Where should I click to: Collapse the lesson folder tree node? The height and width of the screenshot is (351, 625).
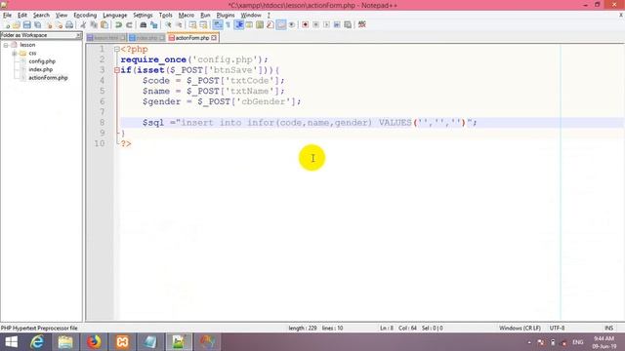[6, 45]
